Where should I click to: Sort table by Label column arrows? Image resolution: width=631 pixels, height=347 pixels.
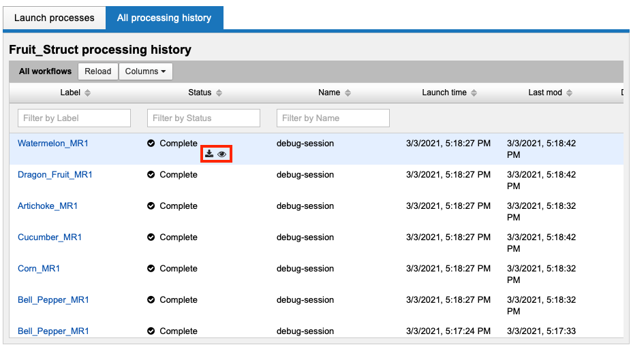(87, 93)
